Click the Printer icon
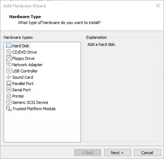Viewport: 164px width, 159px height. [9, 96]
